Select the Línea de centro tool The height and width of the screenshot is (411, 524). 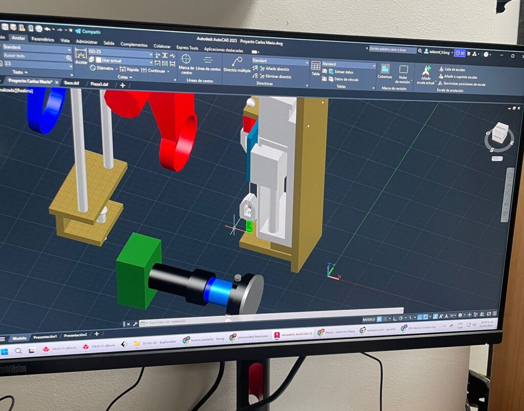(x=208, y=63)
